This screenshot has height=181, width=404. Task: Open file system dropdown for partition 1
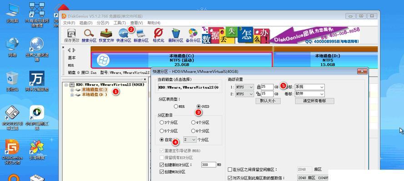point(244,87)
